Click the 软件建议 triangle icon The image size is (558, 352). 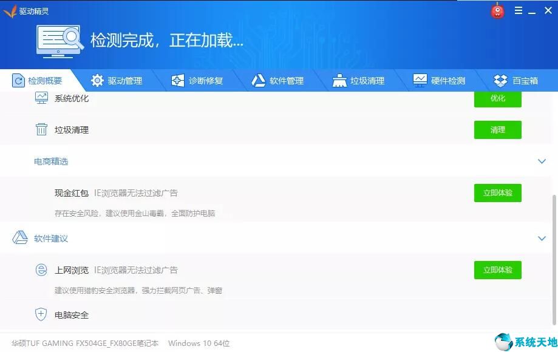(x=20, y=237)
